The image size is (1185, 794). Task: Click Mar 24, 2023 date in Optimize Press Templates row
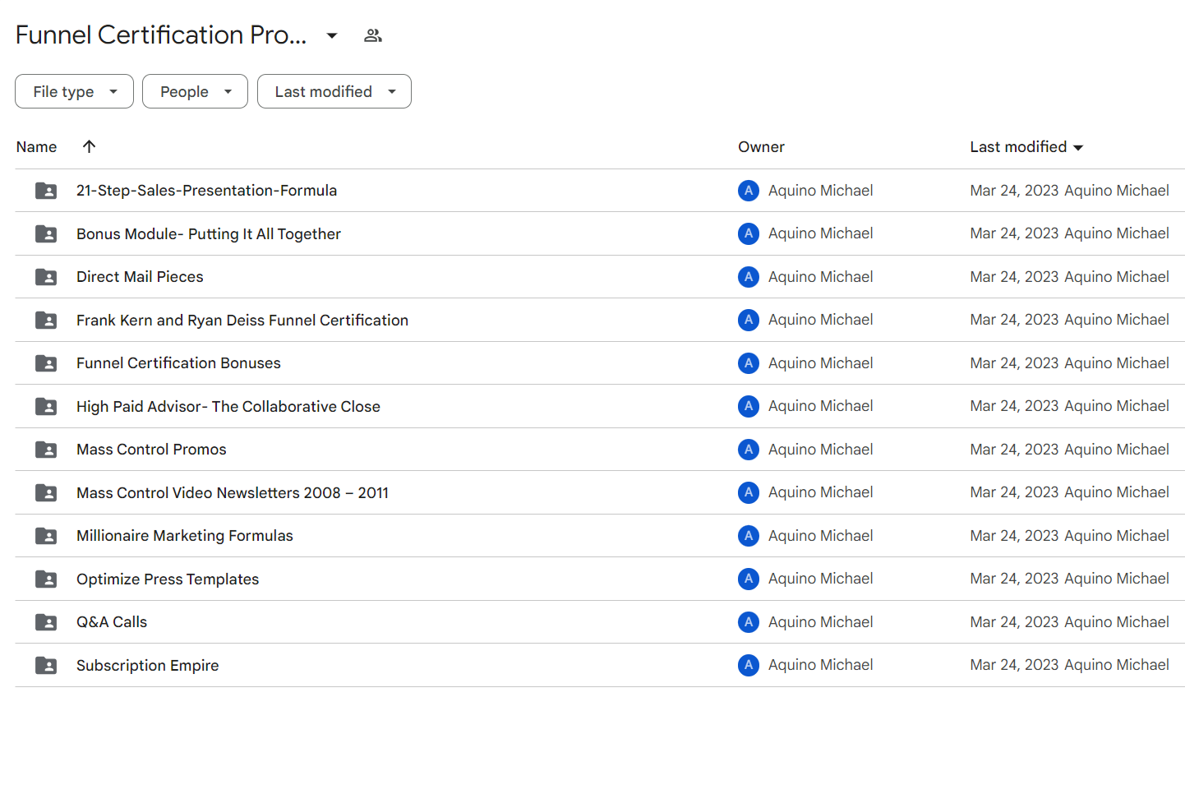(1014, 579)
